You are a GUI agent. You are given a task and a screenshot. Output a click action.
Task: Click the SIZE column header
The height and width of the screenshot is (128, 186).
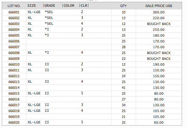32,6
